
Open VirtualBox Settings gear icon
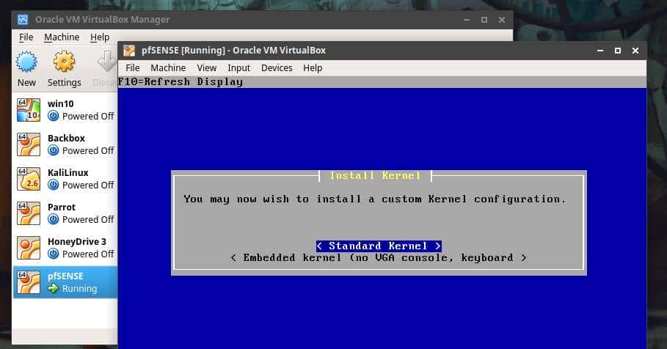coord(65,62)
